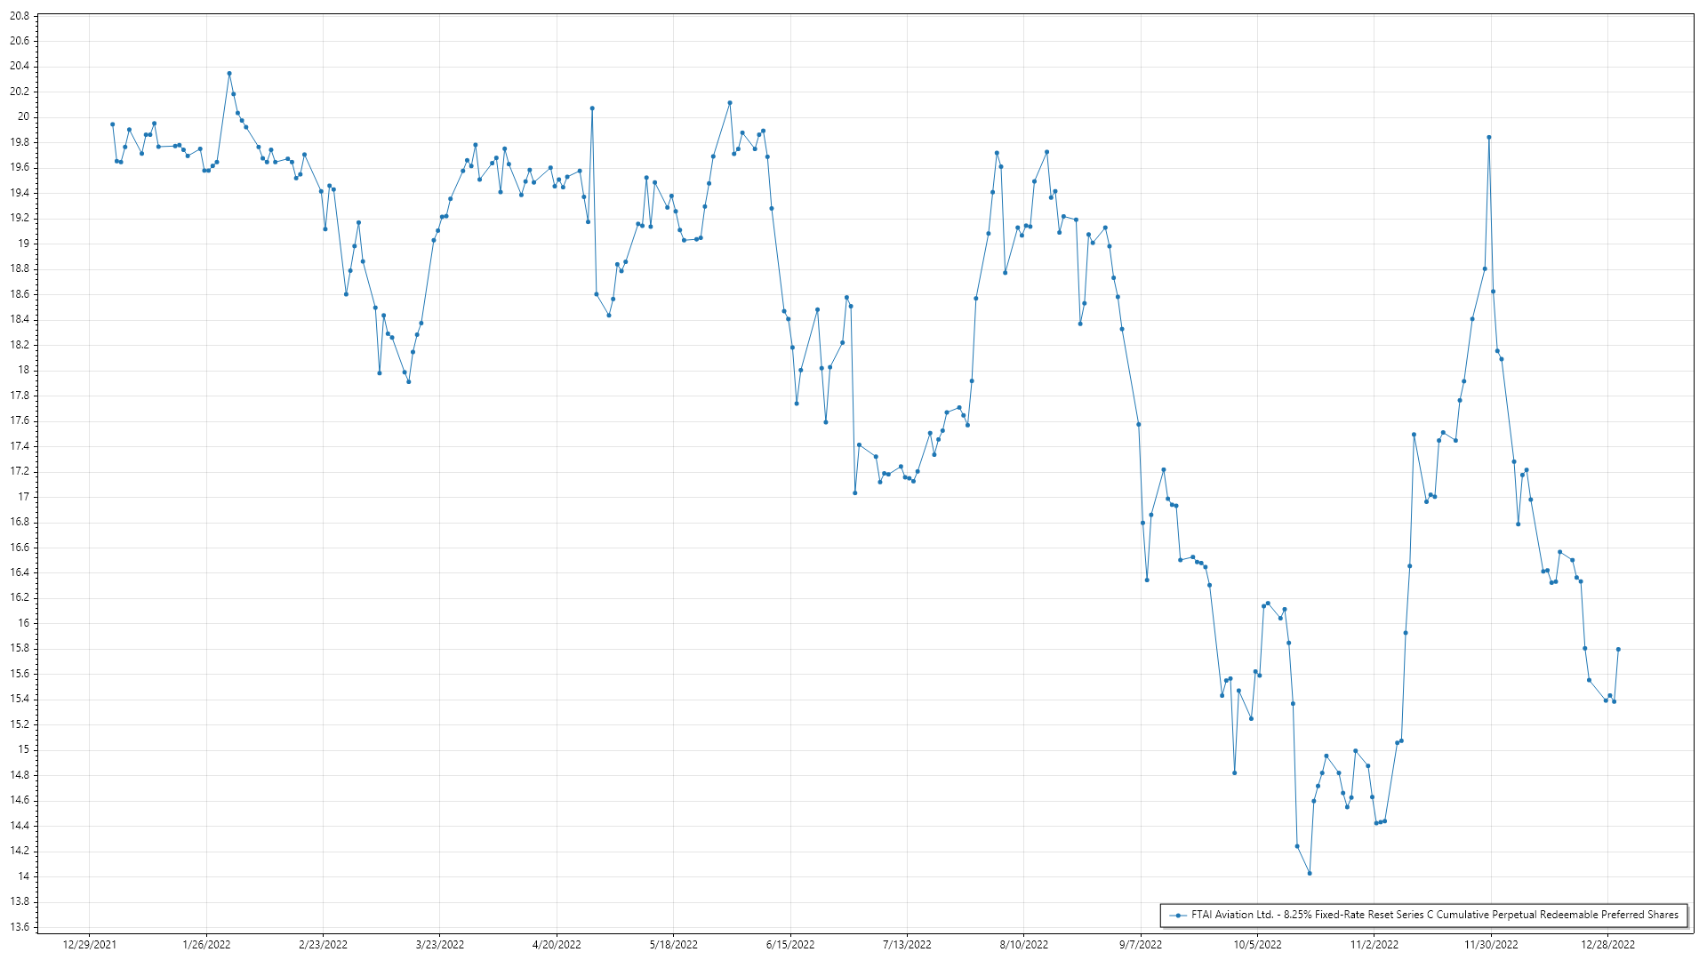Click the 20.8 y-axis value label
Image resolution: width=1707 pixels, height=960 pixels.
pos(20,16)
